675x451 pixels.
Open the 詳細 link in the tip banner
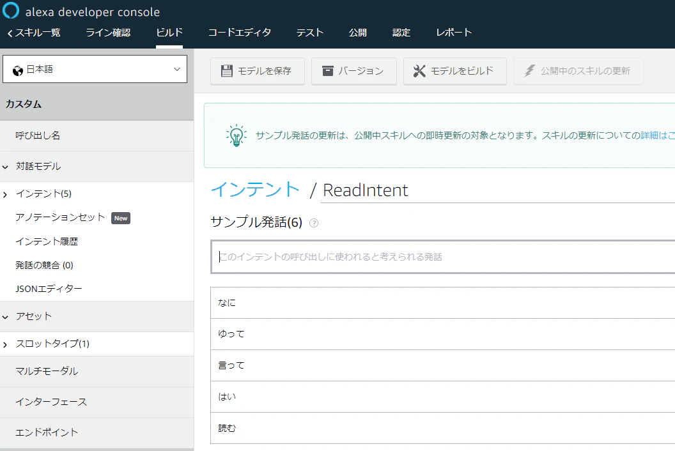657,135
